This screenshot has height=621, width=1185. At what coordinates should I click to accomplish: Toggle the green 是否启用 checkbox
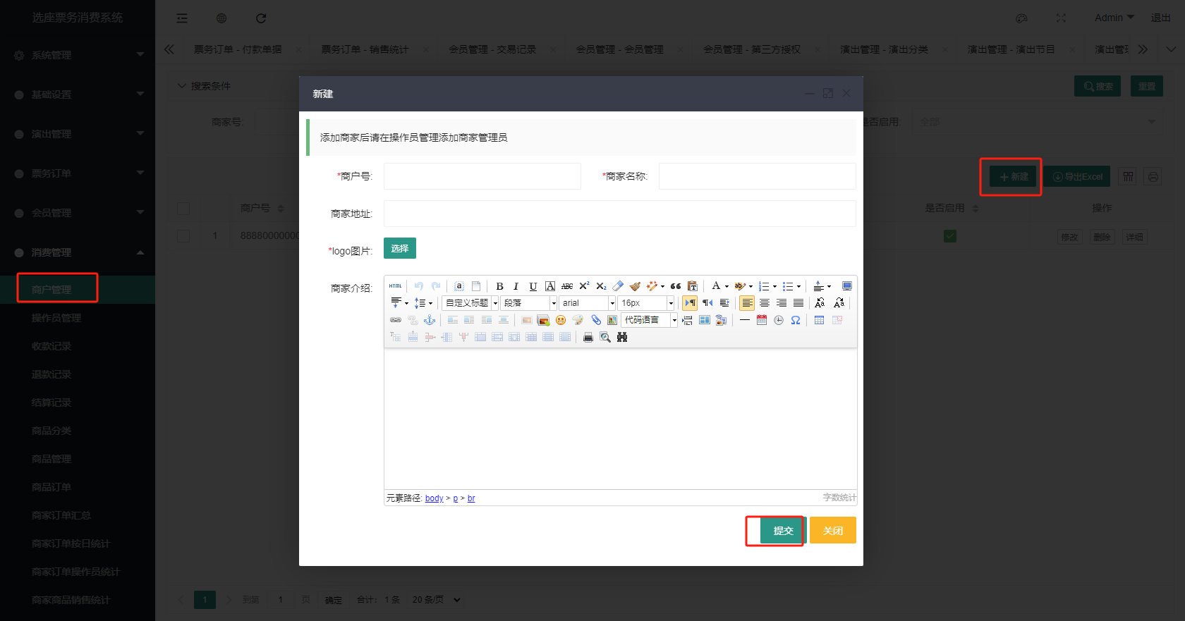click(950, 236)
